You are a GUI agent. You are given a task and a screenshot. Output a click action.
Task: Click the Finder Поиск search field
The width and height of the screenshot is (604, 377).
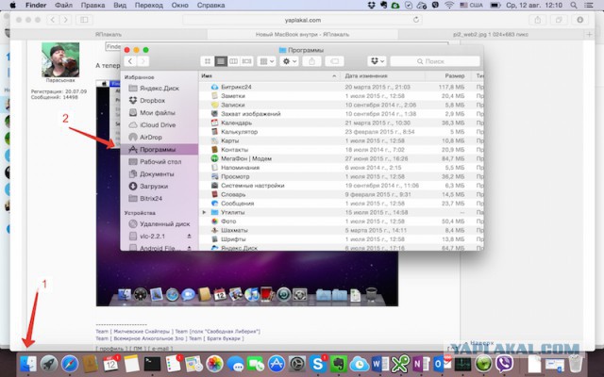tap(435, 61)
